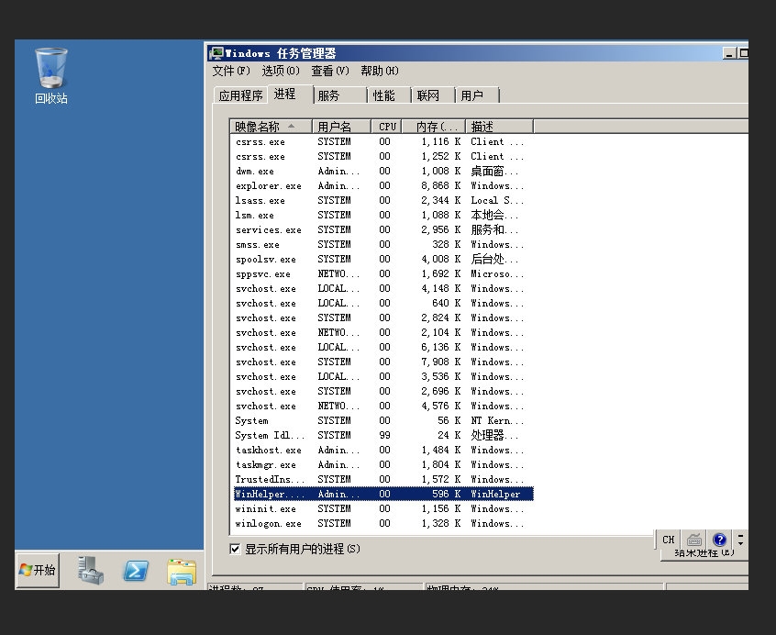Click the CH input language indicator

tap(669, 540)
